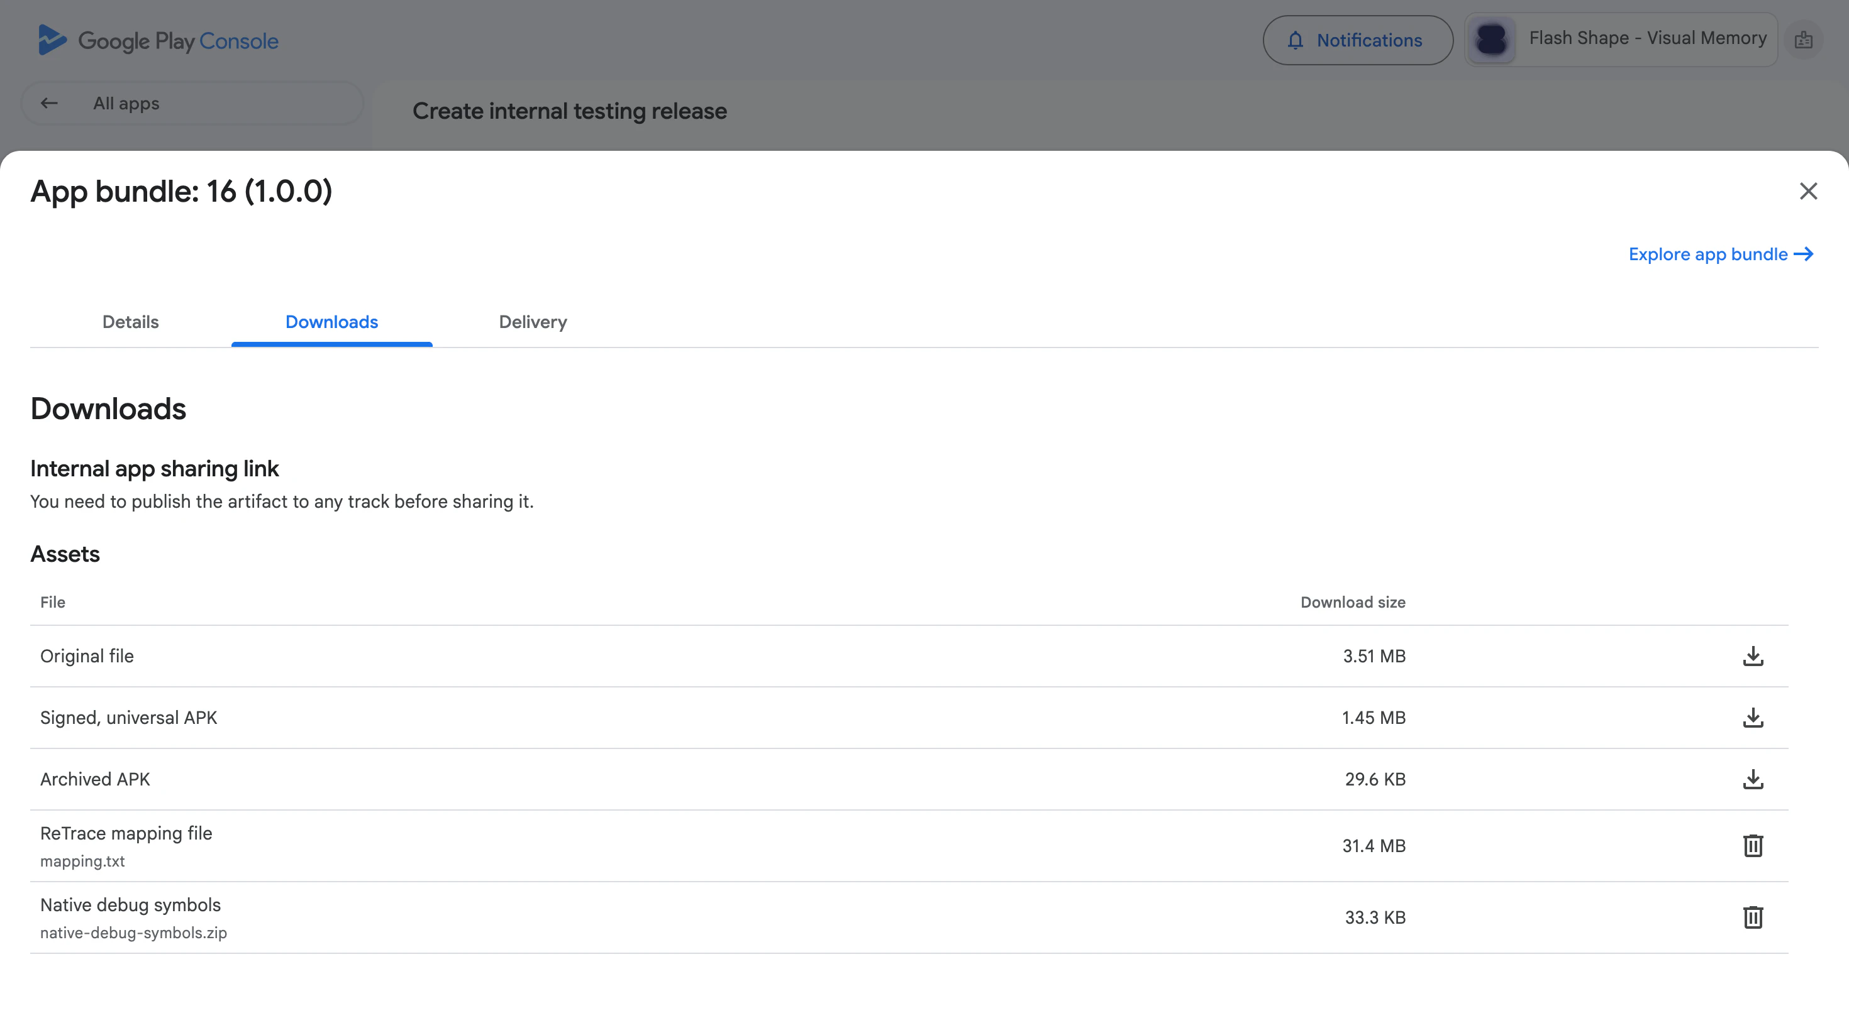
Task: Click the Archived APK label
Action: pyautogui.click(x=96, y=779)
